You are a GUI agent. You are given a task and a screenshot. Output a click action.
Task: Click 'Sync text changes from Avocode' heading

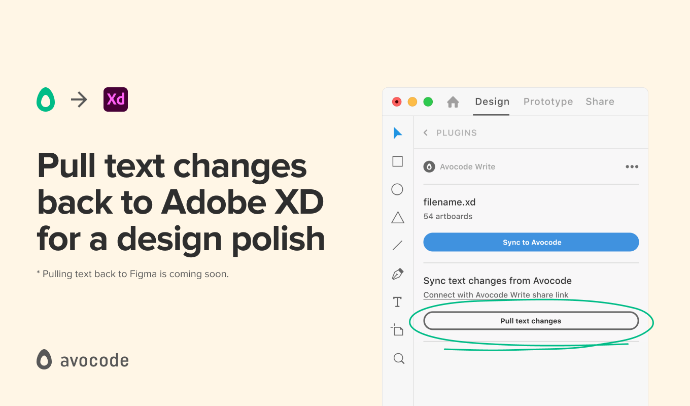click(498, 281)
